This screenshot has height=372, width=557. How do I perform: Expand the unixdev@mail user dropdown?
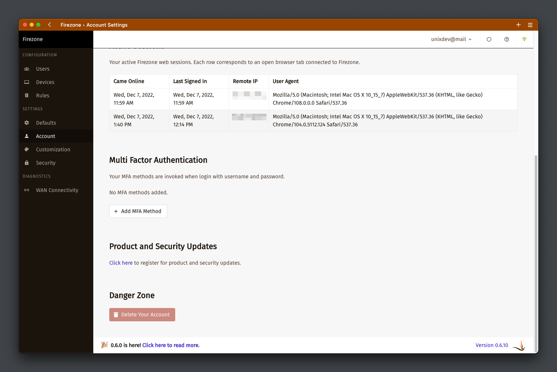pos(451,39)
